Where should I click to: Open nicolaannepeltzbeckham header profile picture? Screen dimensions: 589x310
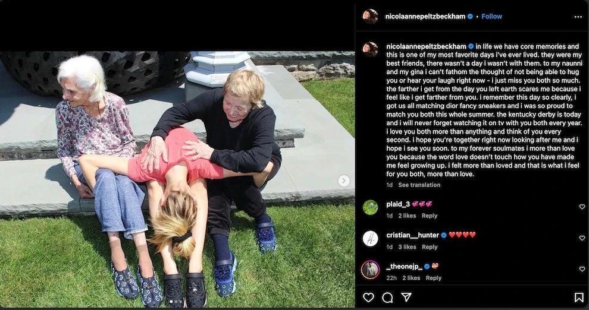pos(370,17)
